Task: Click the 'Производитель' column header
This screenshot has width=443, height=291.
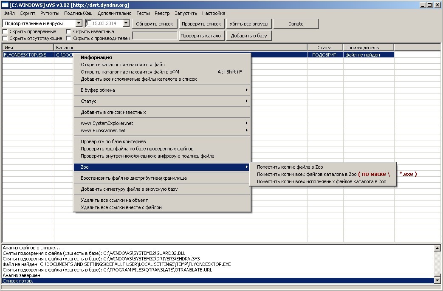Action: point(368,48)
